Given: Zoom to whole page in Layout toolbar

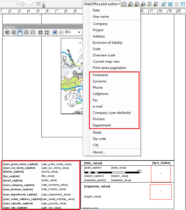Looking at the screenshot, I should pyautogui.click(x=26, y=32).
